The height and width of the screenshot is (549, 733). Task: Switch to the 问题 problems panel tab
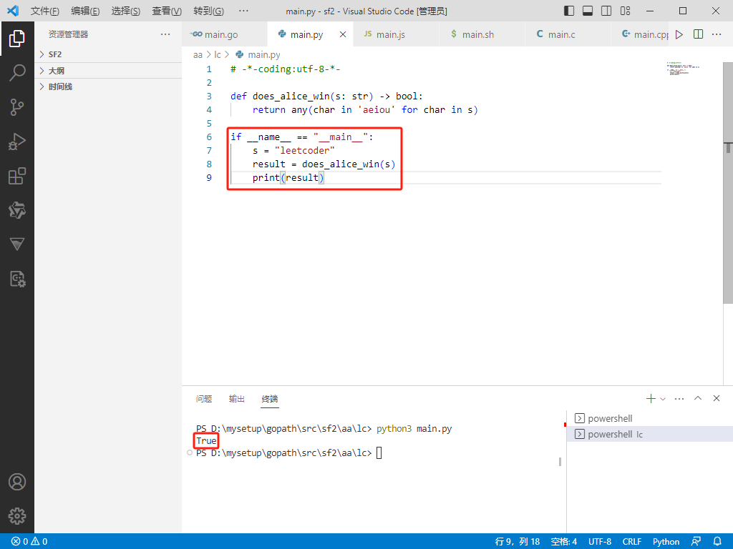coord(204,399)
